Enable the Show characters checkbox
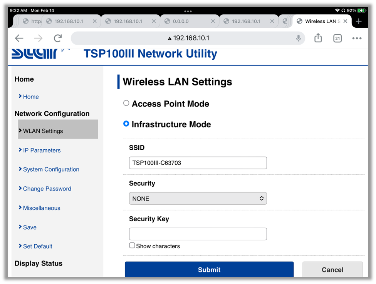Screen dimensions: 376x284 coord(132,246)
